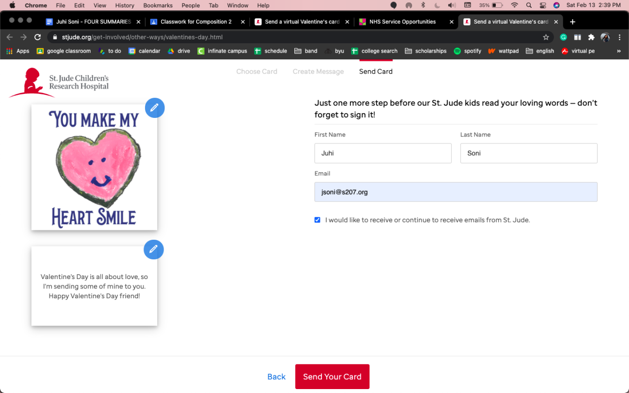Go back using the browser back arrow
This screenshot has width=629, height=393.
[10, 37]
